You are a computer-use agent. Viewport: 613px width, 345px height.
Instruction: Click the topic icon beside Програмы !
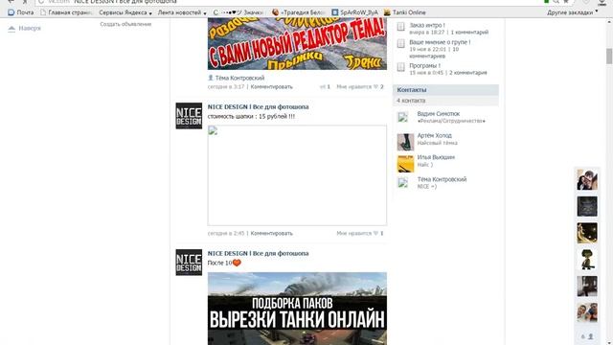tap(400, 67)
